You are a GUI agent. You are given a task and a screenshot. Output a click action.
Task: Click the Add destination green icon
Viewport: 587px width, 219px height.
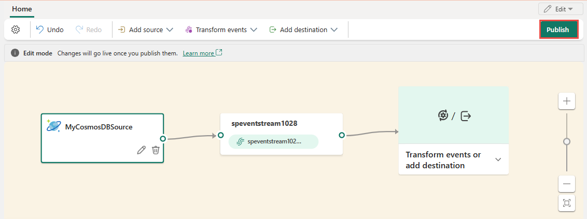click(x=273, y=30)
